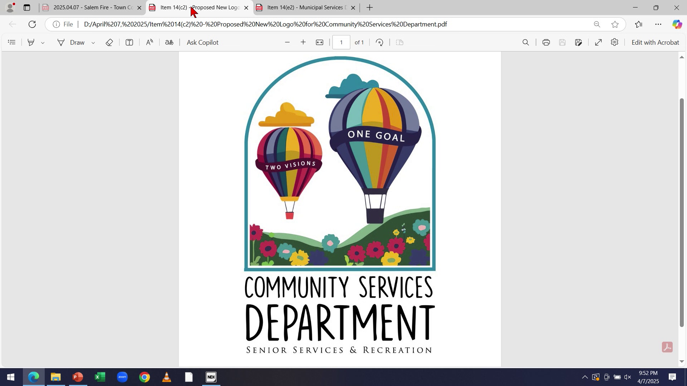The height and width of the screenshot is (386, 687).
Task: Close the Item 14(c2) tab
Action: click(x=246, y=8)
